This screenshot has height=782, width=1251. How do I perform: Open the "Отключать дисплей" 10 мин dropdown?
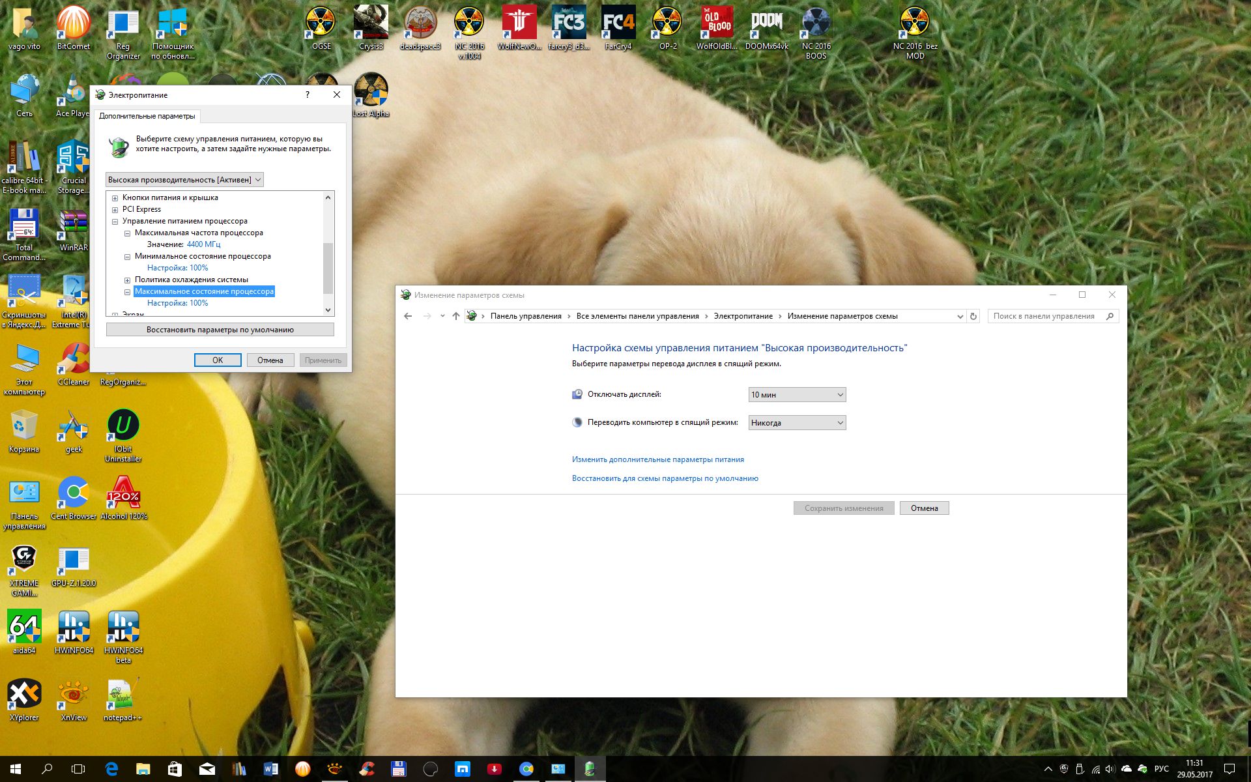click(797, 395)
